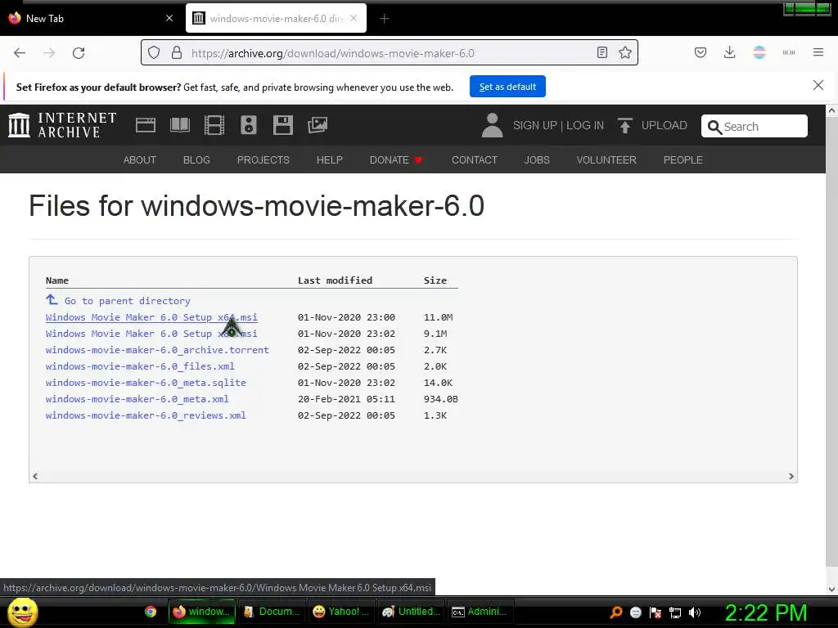Switch to the Yahoo! taskbar window

tap(341, 612)
